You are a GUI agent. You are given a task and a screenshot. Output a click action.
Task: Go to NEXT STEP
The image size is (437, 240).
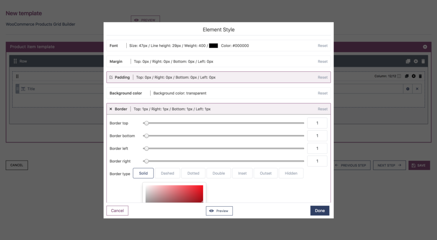(x=389, y=165)
